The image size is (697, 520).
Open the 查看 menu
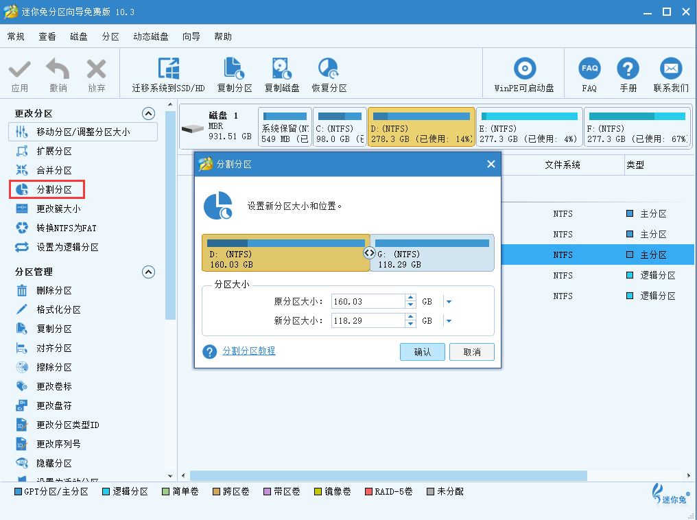tap(47, 36)
